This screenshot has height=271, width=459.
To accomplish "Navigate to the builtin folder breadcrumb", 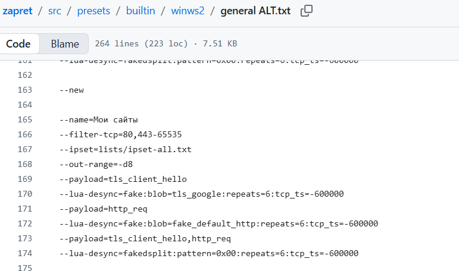I will click(x=140, y=11).
